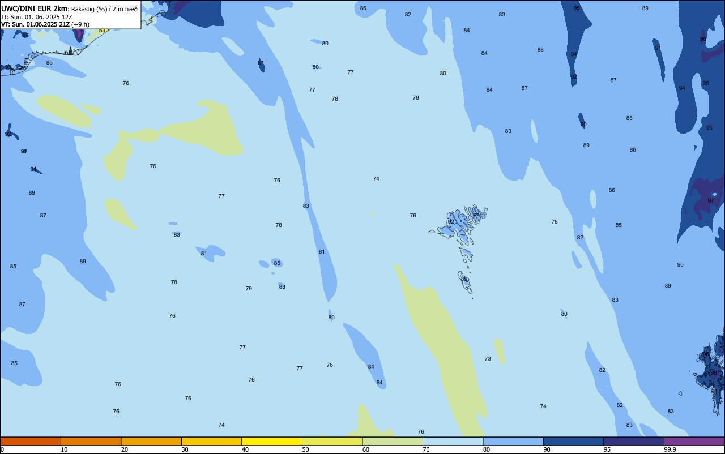Pick the 20–30 amber legend swatch
Image resolution: width=725 pixels, height=454 pixels.
(151, 441)
